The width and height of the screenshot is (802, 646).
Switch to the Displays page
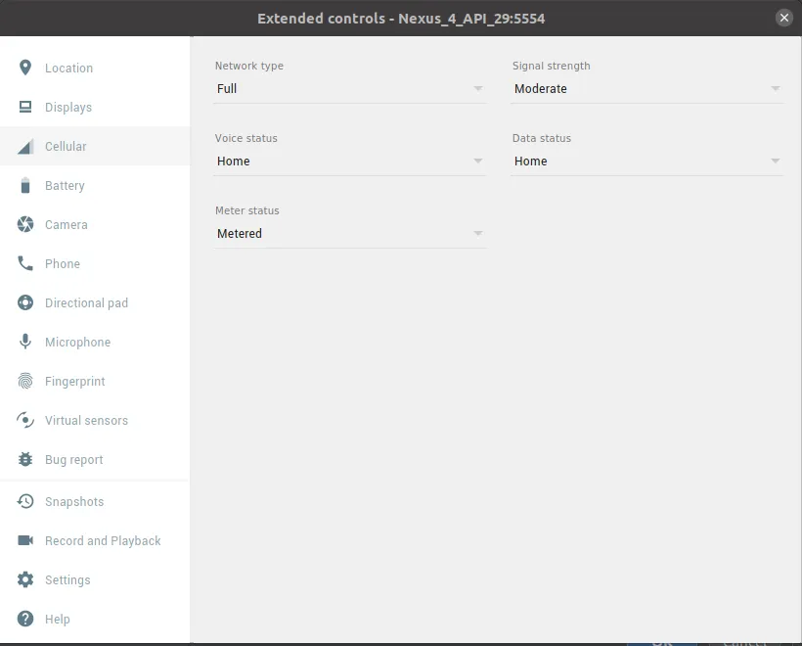[x=95, y=107]
